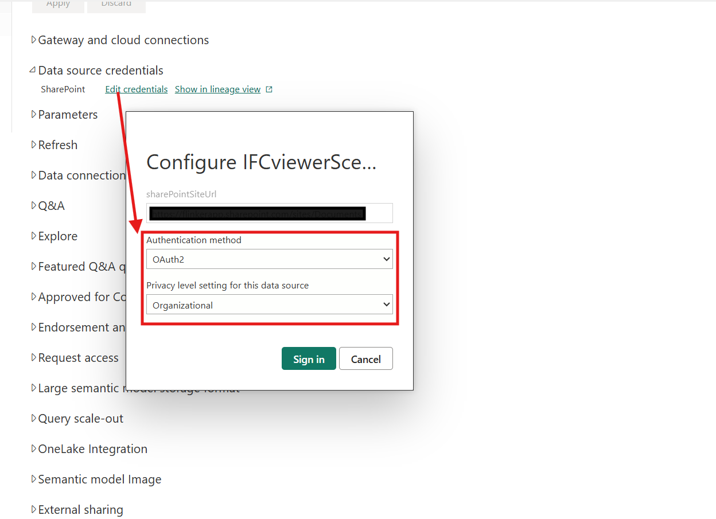Viewport: 716px width, 519px height.
Task: Click the Apply button
Action: pos(58,5)
